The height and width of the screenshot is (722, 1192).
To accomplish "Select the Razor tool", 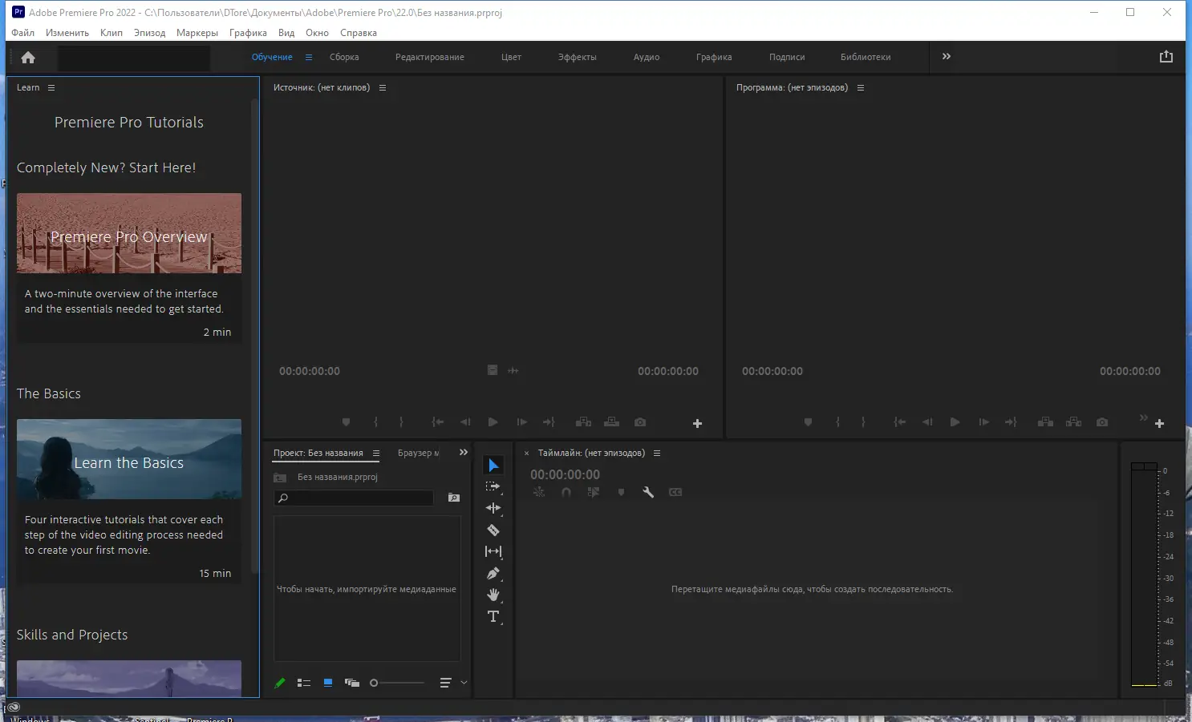I will 492,530.
